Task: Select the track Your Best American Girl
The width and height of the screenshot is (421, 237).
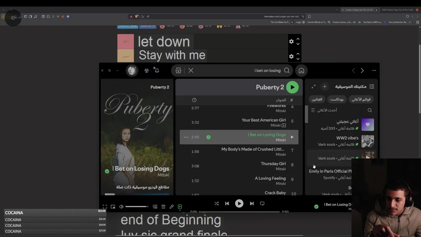Action: [x=239, y=122]
